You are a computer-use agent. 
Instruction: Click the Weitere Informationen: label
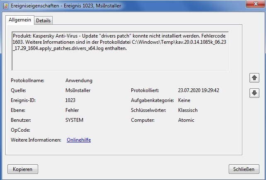click(x=36, y=140)
